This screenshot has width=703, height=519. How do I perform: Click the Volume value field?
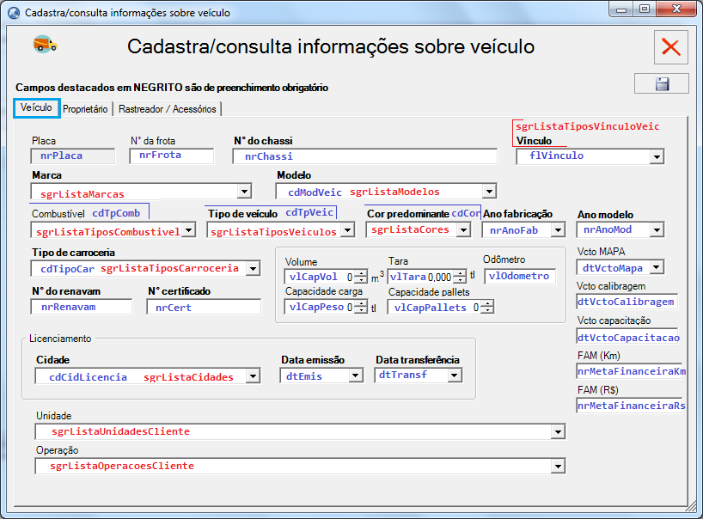pyautogui.click(x=320, y=277)
